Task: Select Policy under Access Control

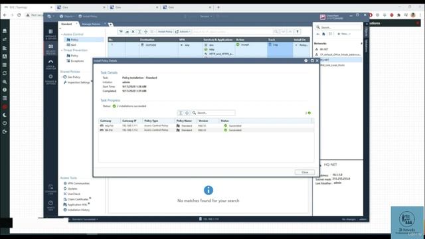Action: pos(84,40)
